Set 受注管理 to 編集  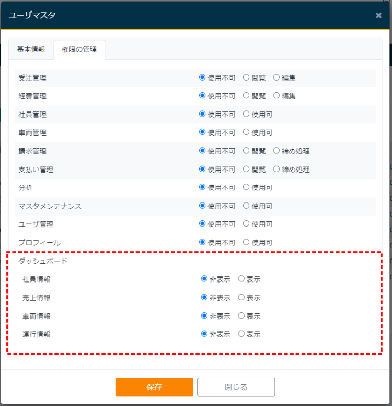pos(276,78)
